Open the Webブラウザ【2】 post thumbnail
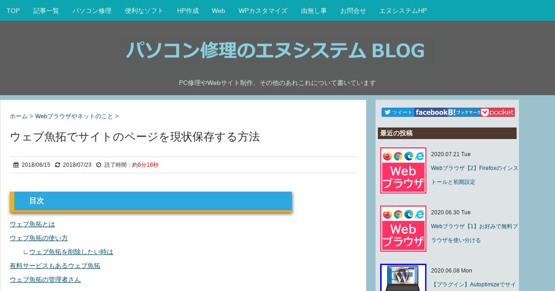The height and width of the screenshot is (291, 555). click(403, 170)
